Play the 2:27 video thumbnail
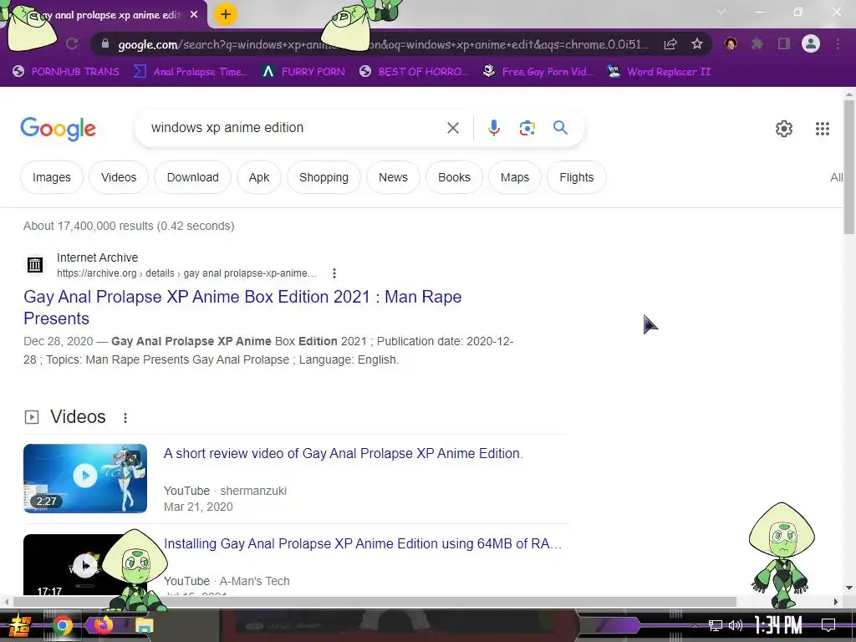 tap(85, 478)
